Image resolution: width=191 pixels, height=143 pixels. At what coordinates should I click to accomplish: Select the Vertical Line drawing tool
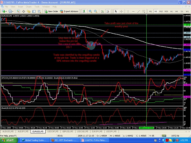click(x=128, y=11)
